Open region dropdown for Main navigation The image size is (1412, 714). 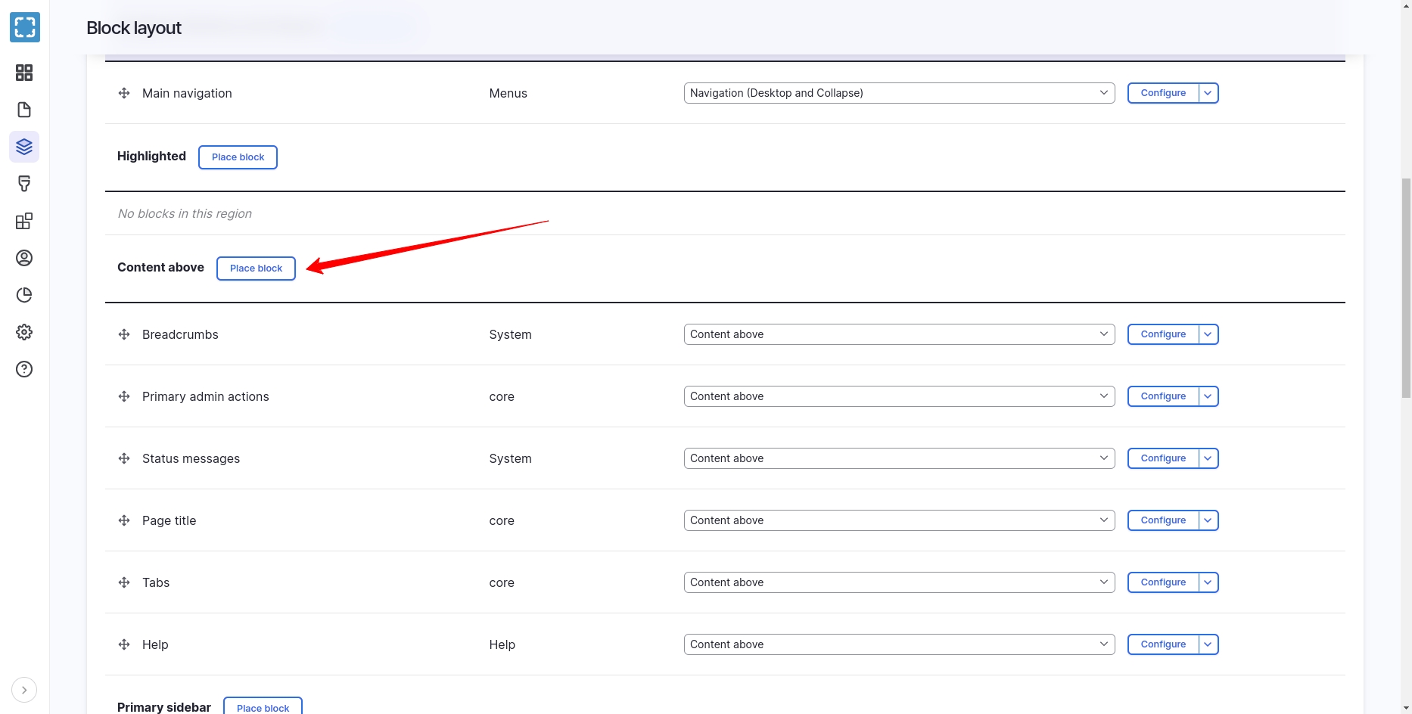[x=898, y=93]
